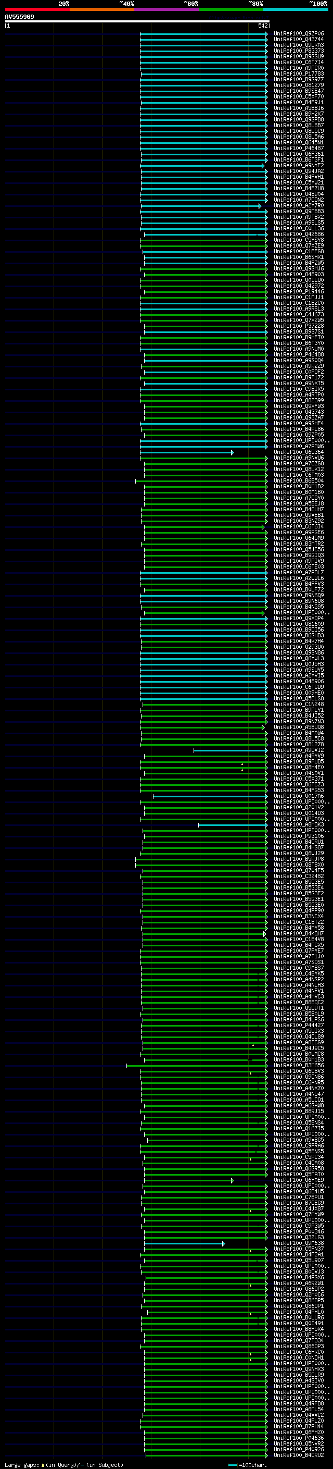Click the short cyan alignment bar of UniRef100_O65364
The image size is (333, 1469).
coord(187,452)
